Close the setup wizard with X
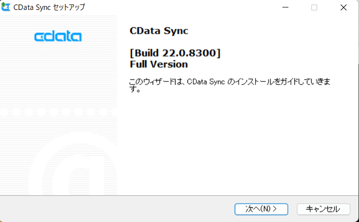This screenshot has height=222, width=359. coord(344,7)
